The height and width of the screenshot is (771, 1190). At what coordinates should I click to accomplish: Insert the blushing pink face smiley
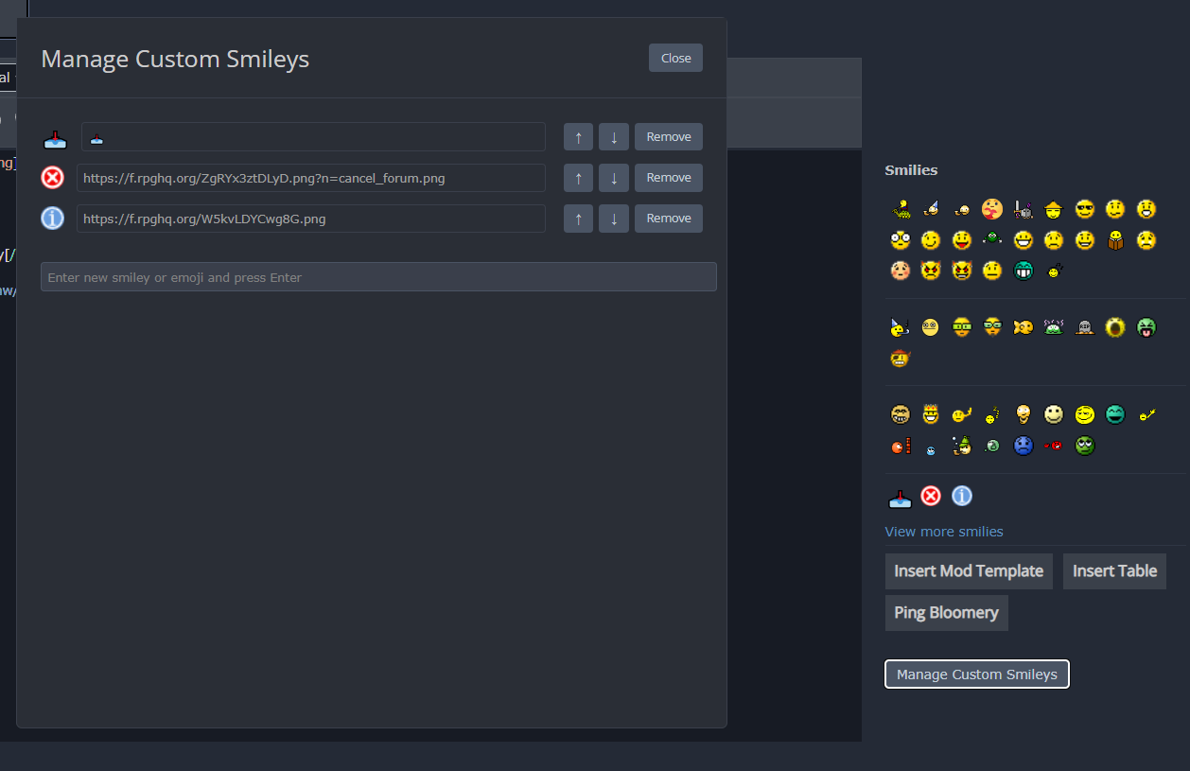901,272
